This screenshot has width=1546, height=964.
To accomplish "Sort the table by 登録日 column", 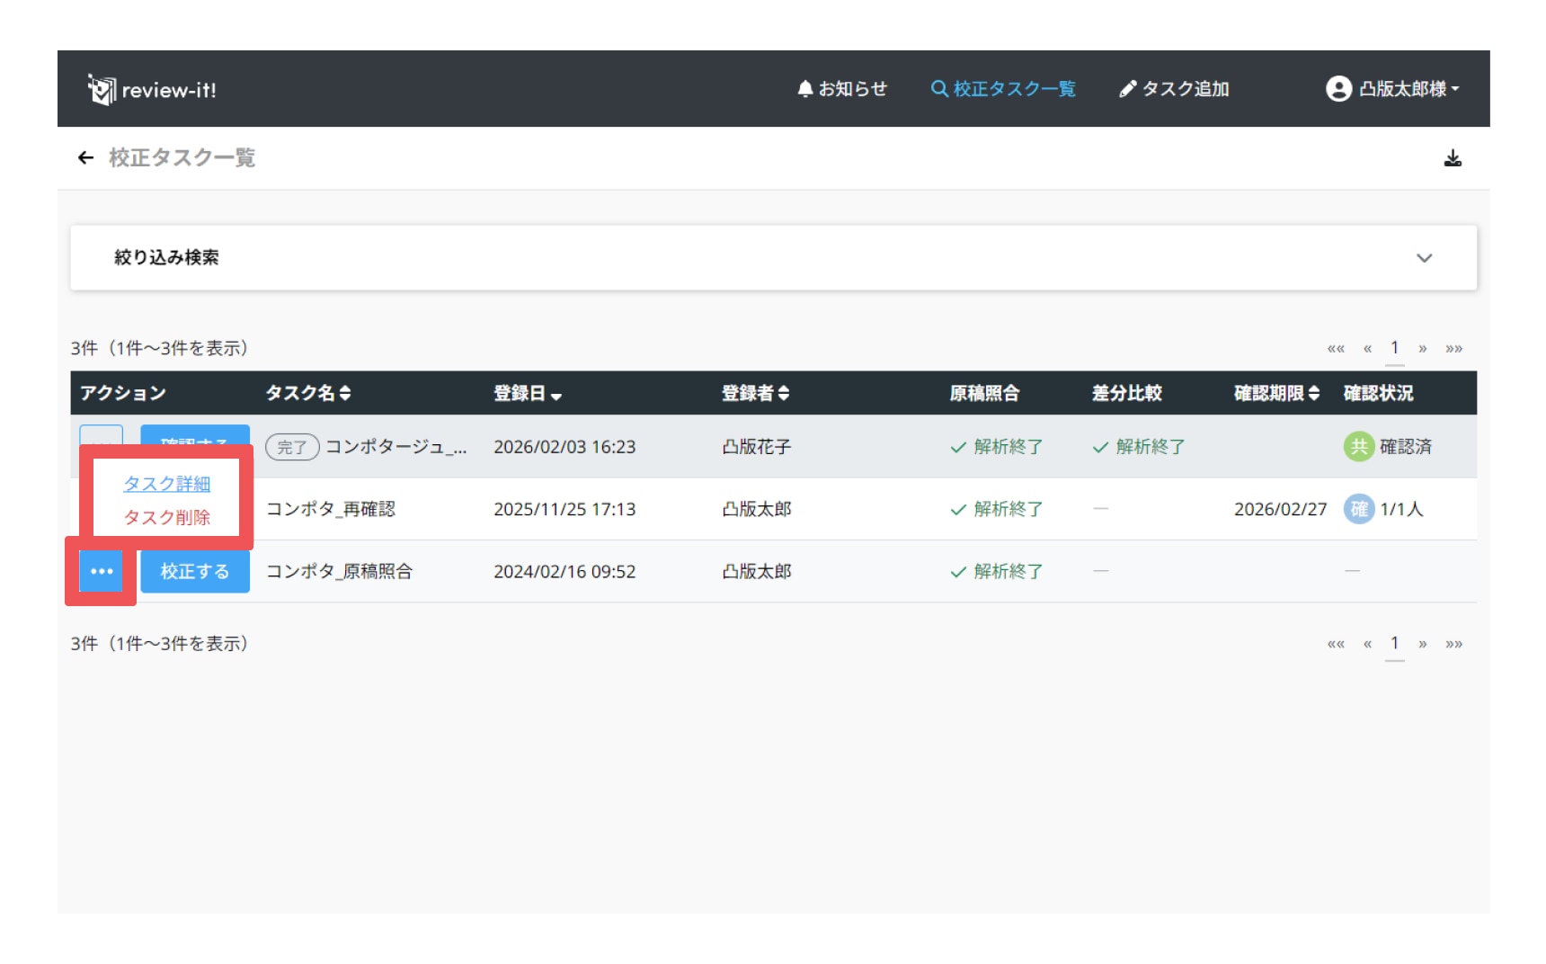I will point(527,394).
